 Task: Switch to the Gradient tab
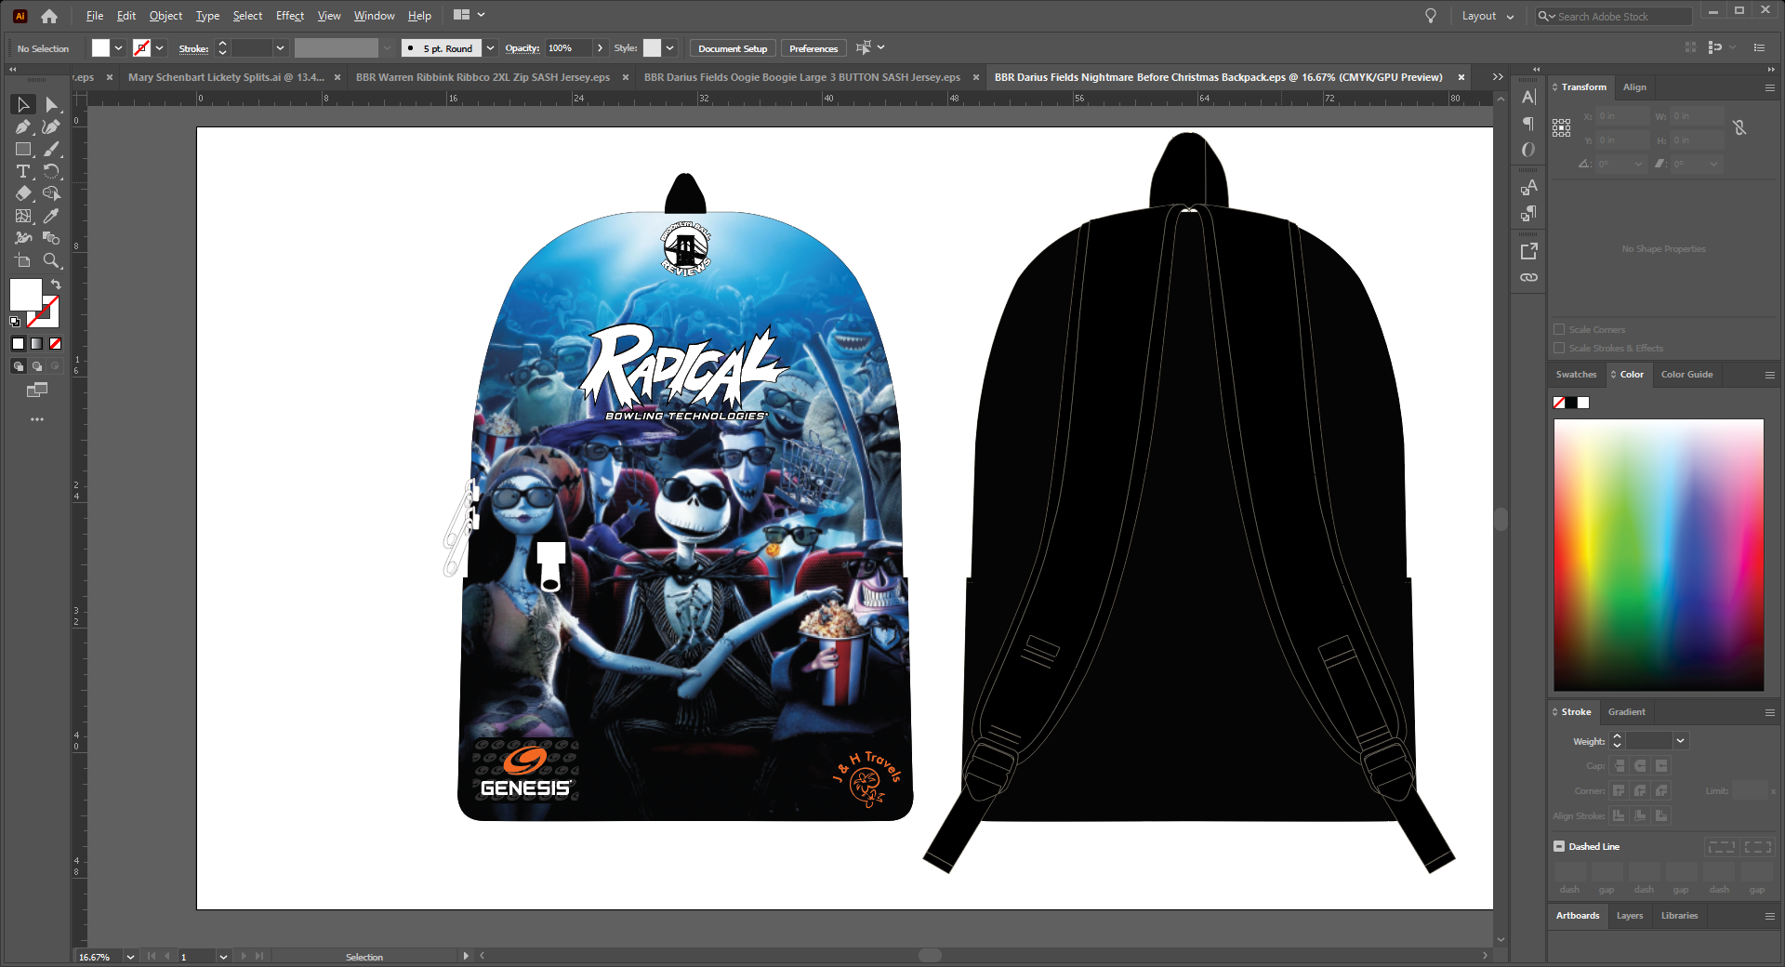1626,712
